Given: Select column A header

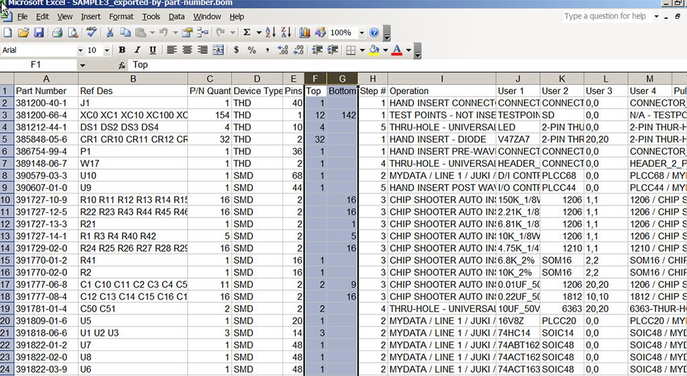Looking at the screenshot, I should (46, 79).
